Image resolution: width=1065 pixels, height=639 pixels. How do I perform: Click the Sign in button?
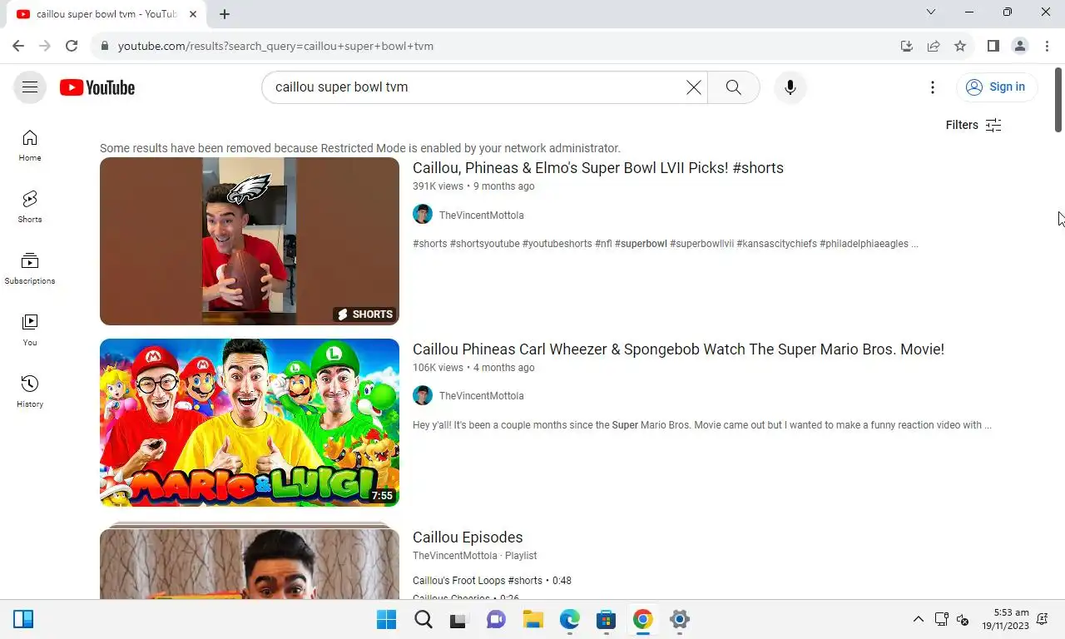point(996,87)
